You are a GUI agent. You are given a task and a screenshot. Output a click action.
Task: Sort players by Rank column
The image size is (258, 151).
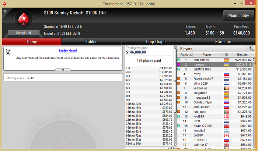point(185,55)
